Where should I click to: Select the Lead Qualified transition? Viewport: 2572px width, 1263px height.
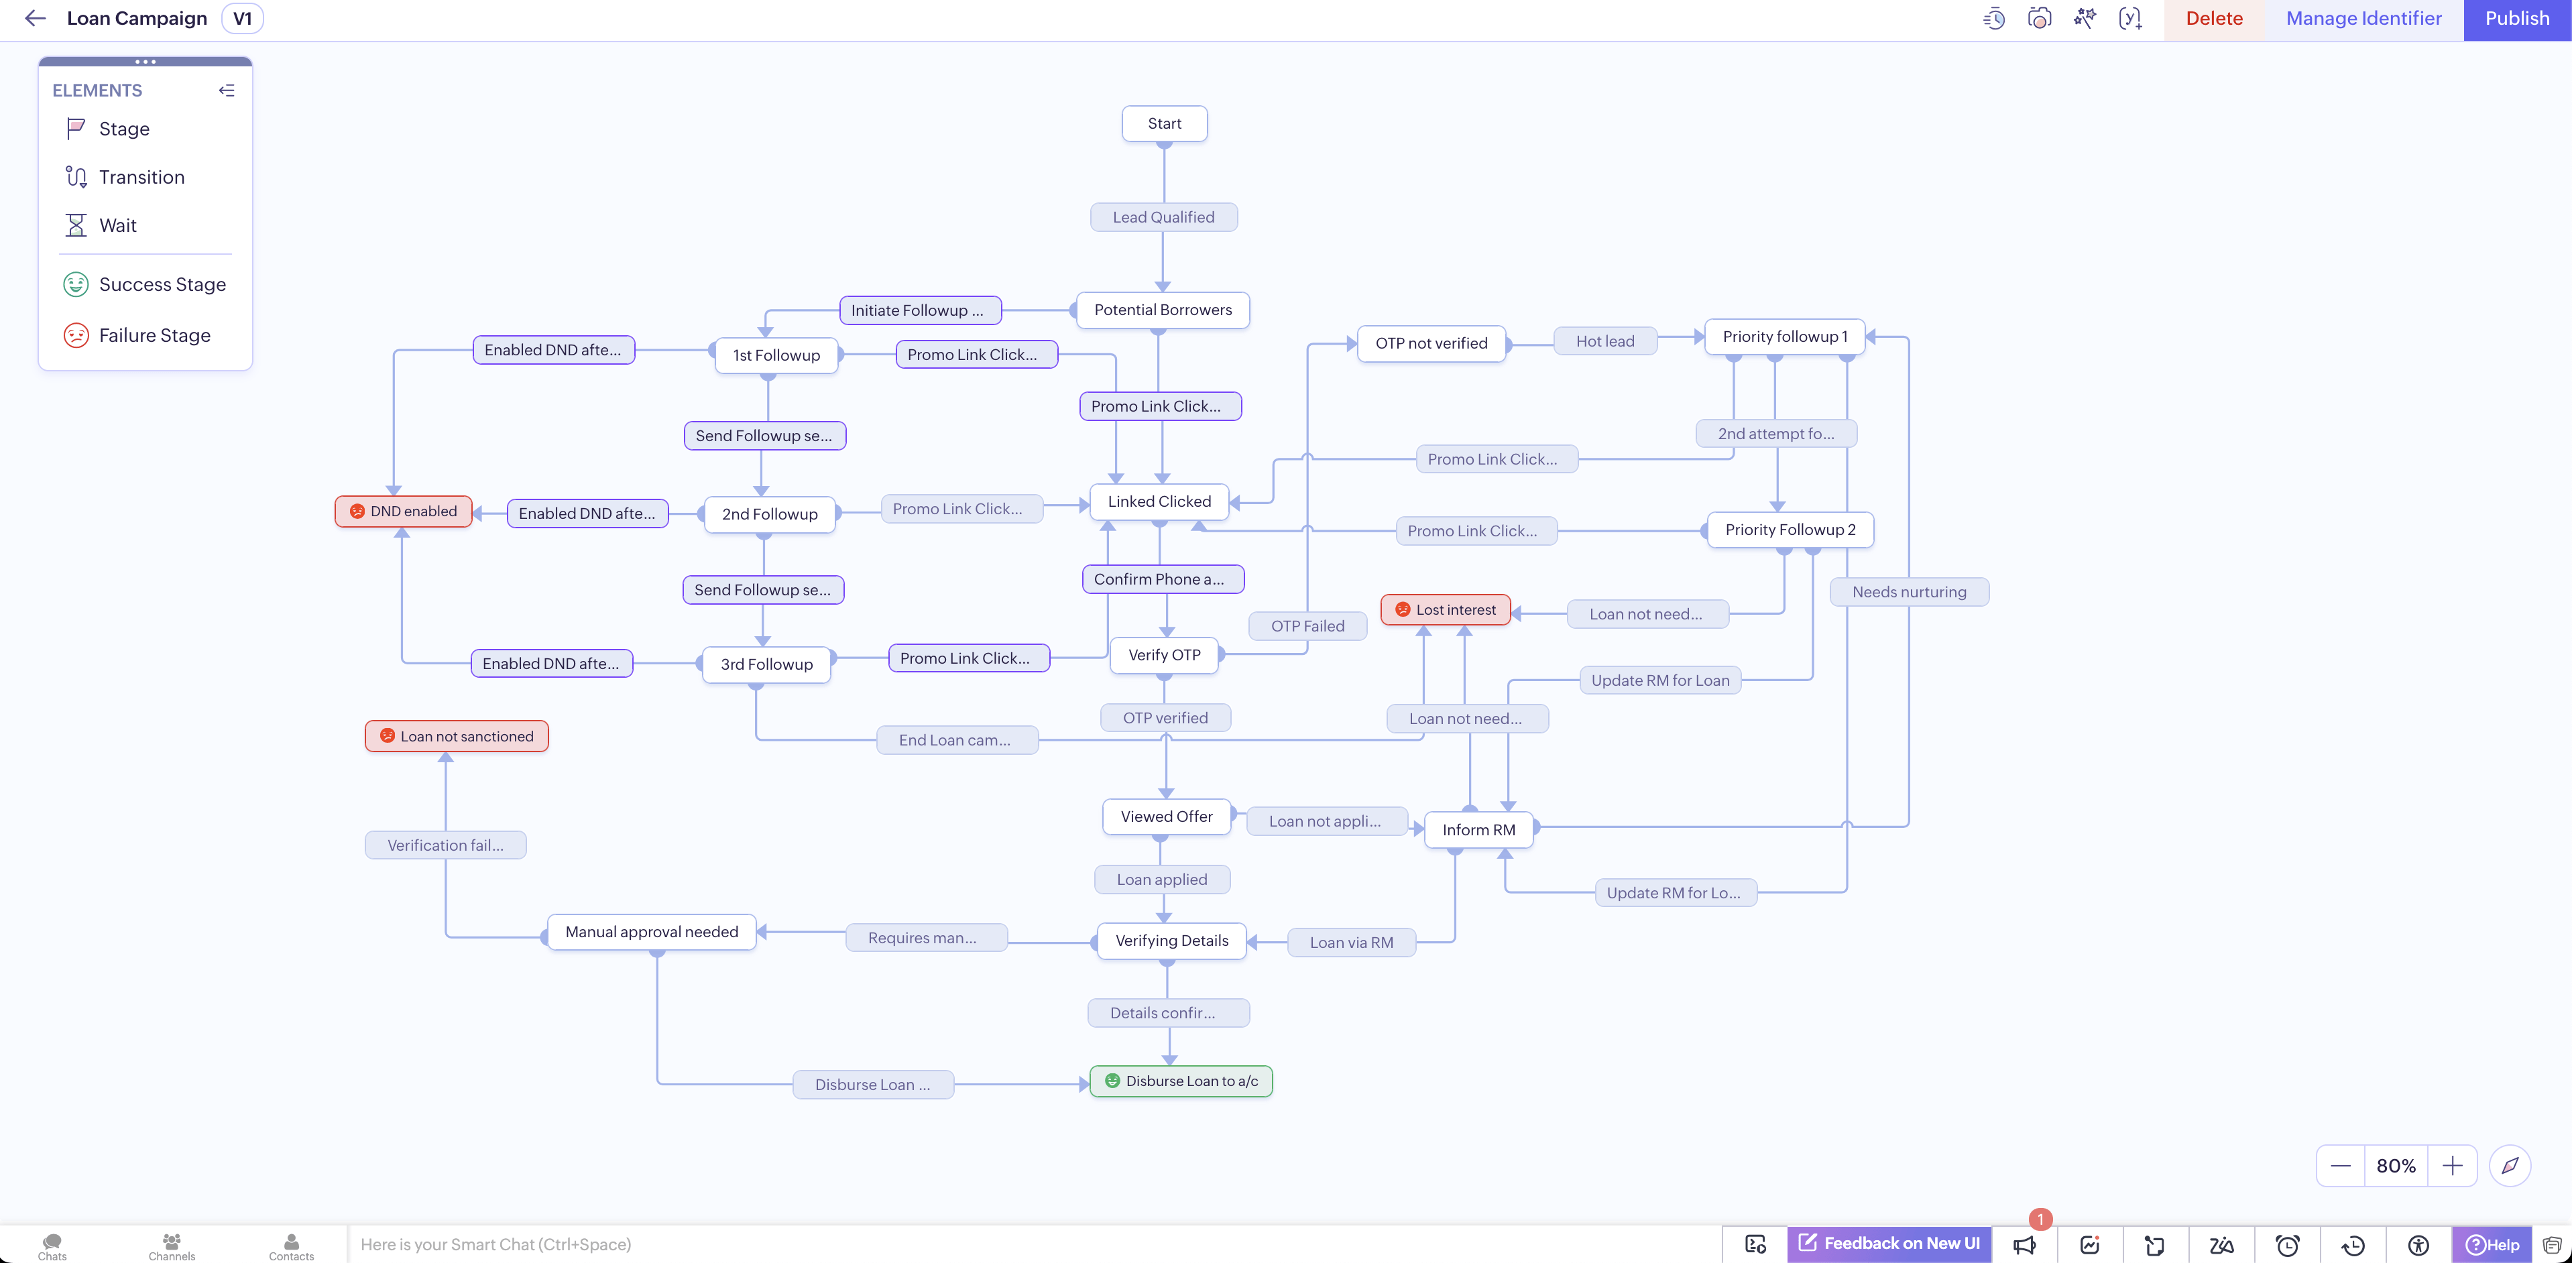tap(1163, 218)
